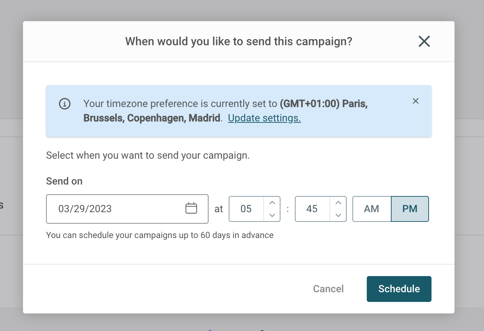Select AM for the send time
Viewport: 484px width, 331px height.
tap(371, 209)
